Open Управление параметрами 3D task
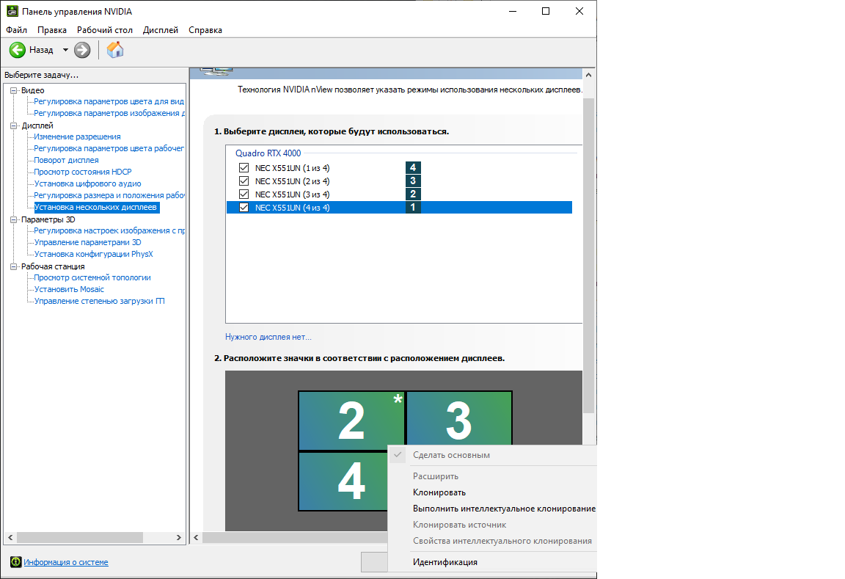Screen dimensions: 845x579 (x=87, y=243)
